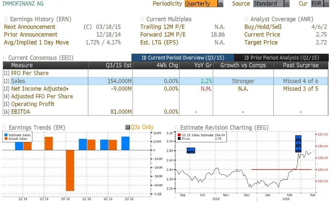Click the Forward 12M P/E value 18.86
Viewport: 331px width, 201px height.
tap(218, 34)
